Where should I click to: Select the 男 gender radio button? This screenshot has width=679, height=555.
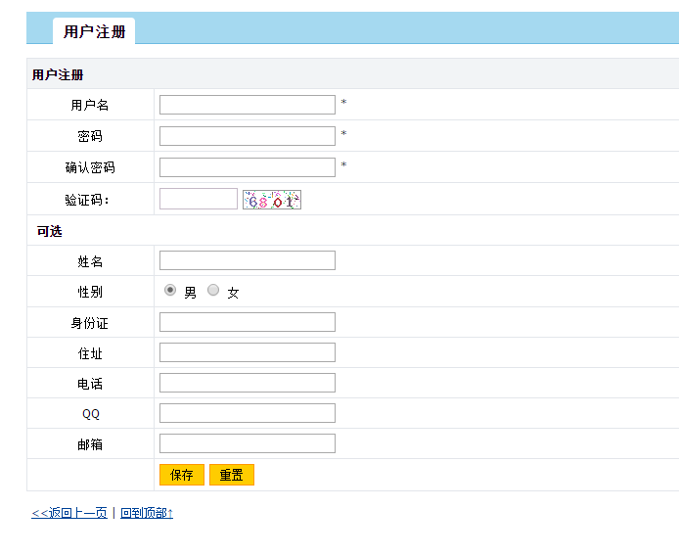[x=170, y=291]
